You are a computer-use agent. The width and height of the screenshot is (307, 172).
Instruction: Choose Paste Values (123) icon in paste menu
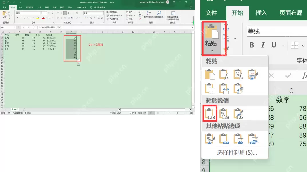210,114
